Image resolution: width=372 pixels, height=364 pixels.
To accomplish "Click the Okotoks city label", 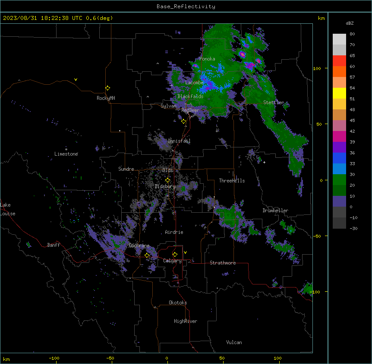I will click(x=178, y=303).
